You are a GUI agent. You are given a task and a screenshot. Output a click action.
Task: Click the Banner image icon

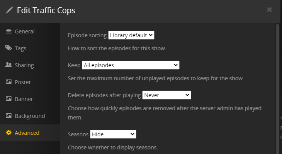[8, 99]
